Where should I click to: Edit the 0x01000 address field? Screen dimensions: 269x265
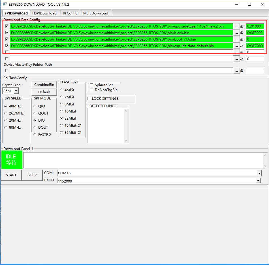255,26
